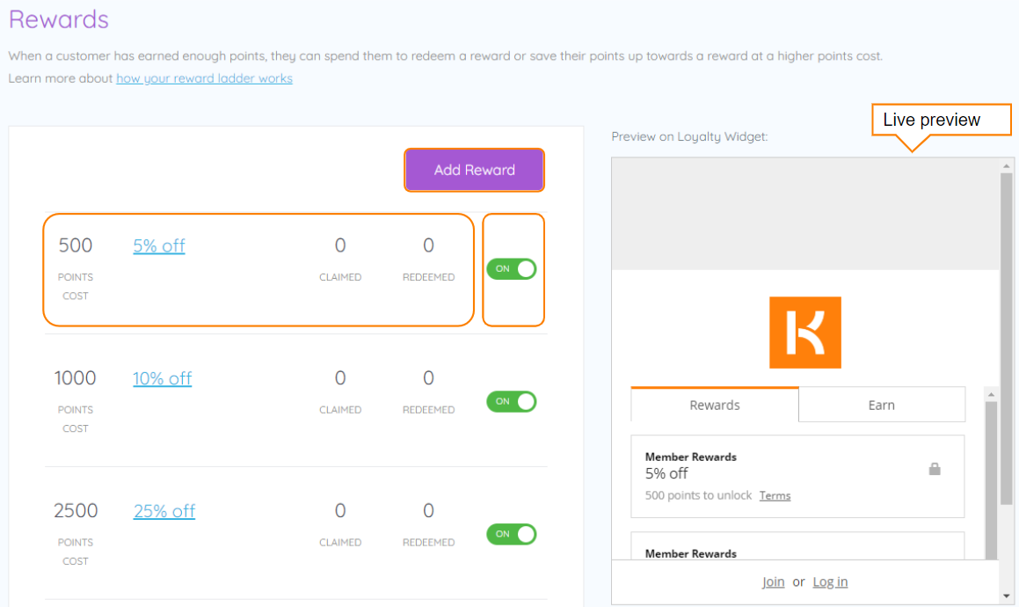Open the 'how your reward ladder works' link

click(x=204, y=78)
